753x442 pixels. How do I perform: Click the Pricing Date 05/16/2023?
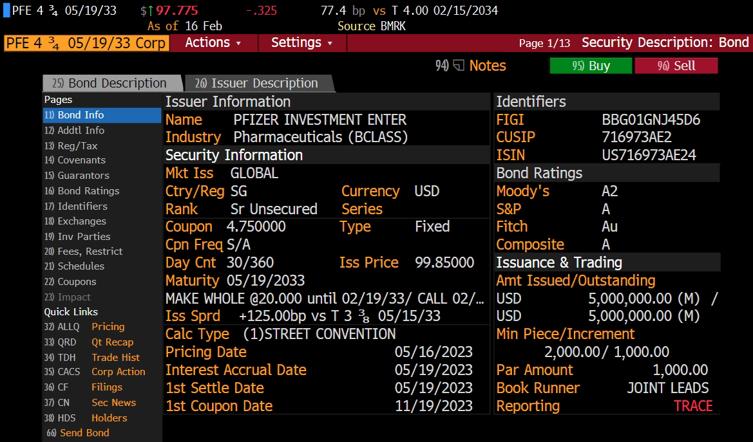434,352
